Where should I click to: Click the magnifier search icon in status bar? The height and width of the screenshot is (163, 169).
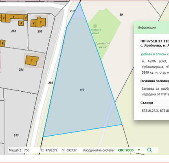(x=149, y=150)
